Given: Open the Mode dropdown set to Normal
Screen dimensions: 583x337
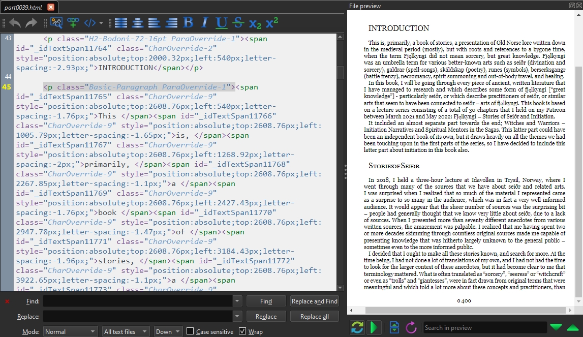Looking at the screenshot, I should pyautogui.click(x=70, y=331).
